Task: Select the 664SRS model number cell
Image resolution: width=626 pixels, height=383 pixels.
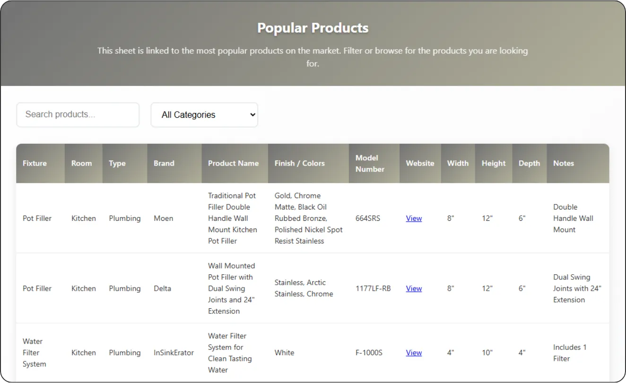Action: [368, 218]
